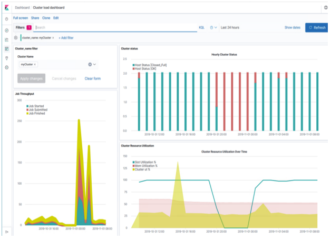Open Management gear icon in sidebar
The image size is (331, 240).
tap(7, 67)
